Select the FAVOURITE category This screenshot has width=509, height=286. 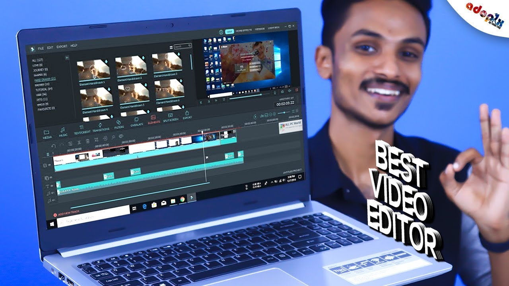click(46, 108)
